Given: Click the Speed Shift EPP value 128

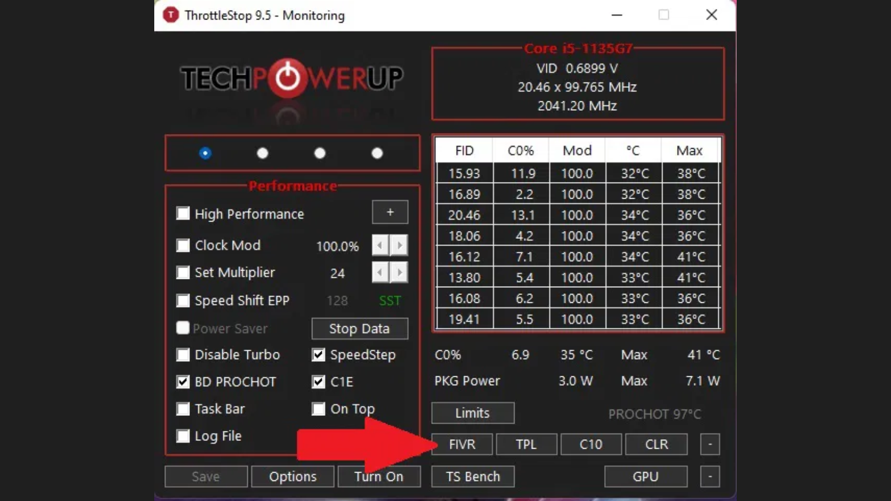Looking at the screenshot, I should coord(337,301).
